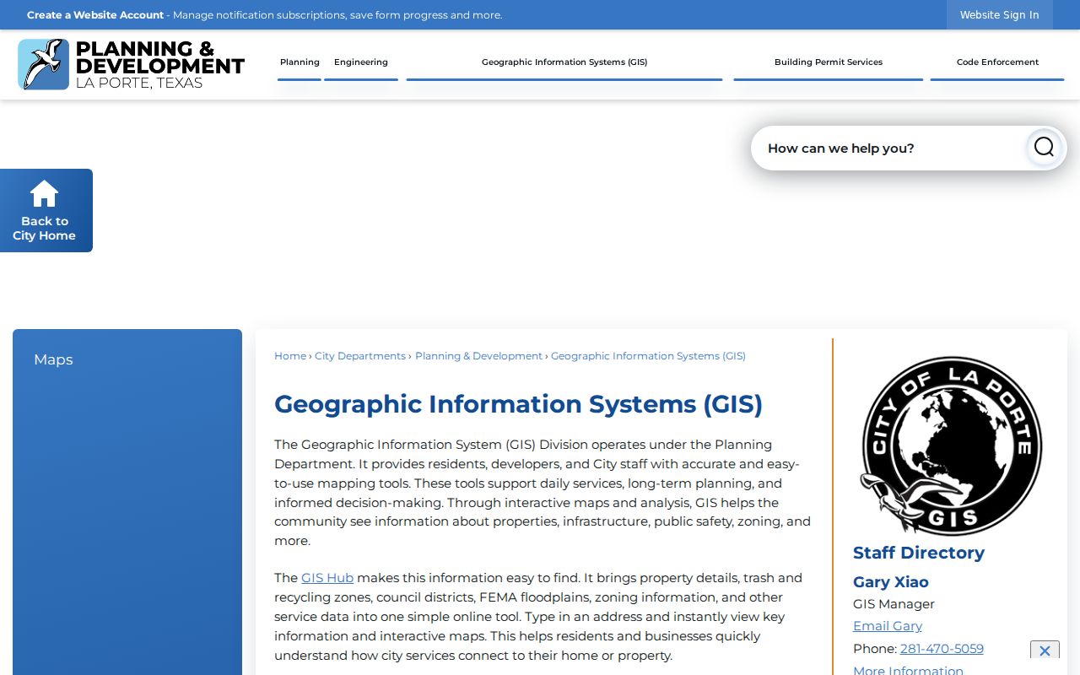This screenshot has width=1080, height=675.
Task: Click the Gary Xiao staff name
Action: (x=890, y=582)
